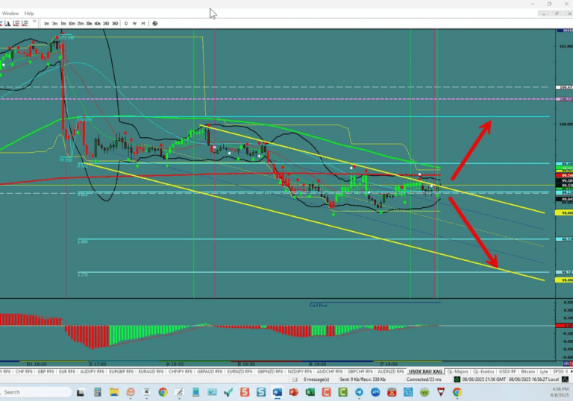Image resolution: width=573 pixels, height=401 pixels.
Task: Open the EURAUD RF6 chart tab
Action: (x=151, y=371)
